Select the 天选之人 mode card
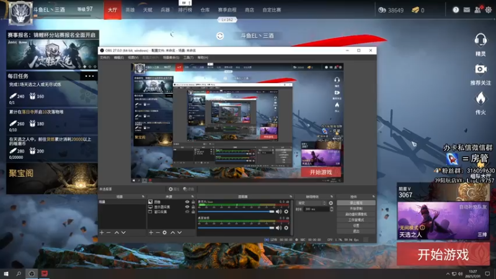The width and height of the screenshot is (496, 279). coord(443,221)
